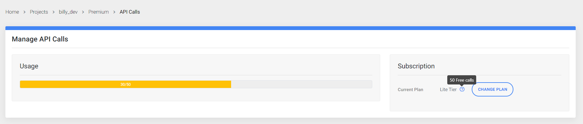Screen dimensions: 583x124
Task: Click the Lite Tier plan name
Action: tap(448, 90)
